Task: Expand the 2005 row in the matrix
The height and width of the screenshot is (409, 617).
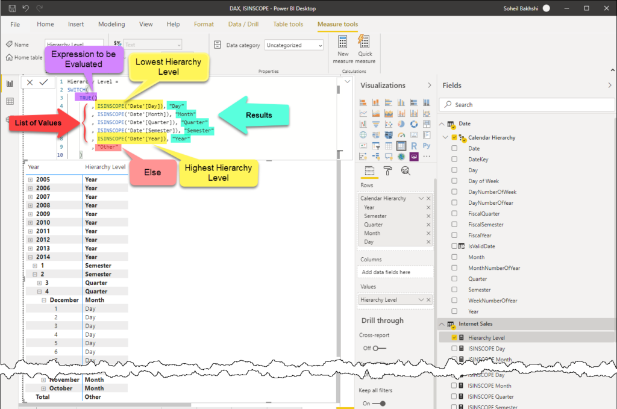Action: point(30,180)
